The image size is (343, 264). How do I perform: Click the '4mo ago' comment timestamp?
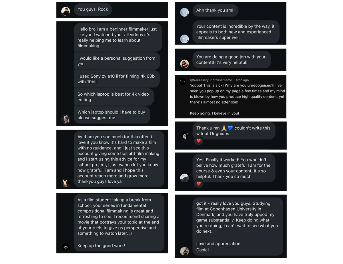[242, 80]
